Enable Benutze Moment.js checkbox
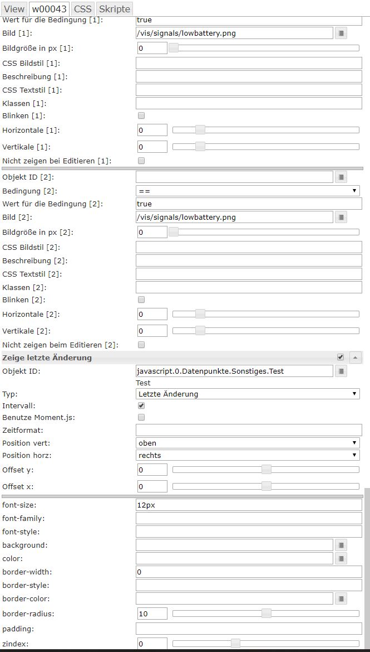370x652 pixels. tap(141, 417)
